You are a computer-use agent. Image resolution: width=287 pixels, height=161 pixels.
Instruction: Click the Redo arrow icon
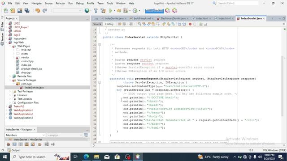45,11
